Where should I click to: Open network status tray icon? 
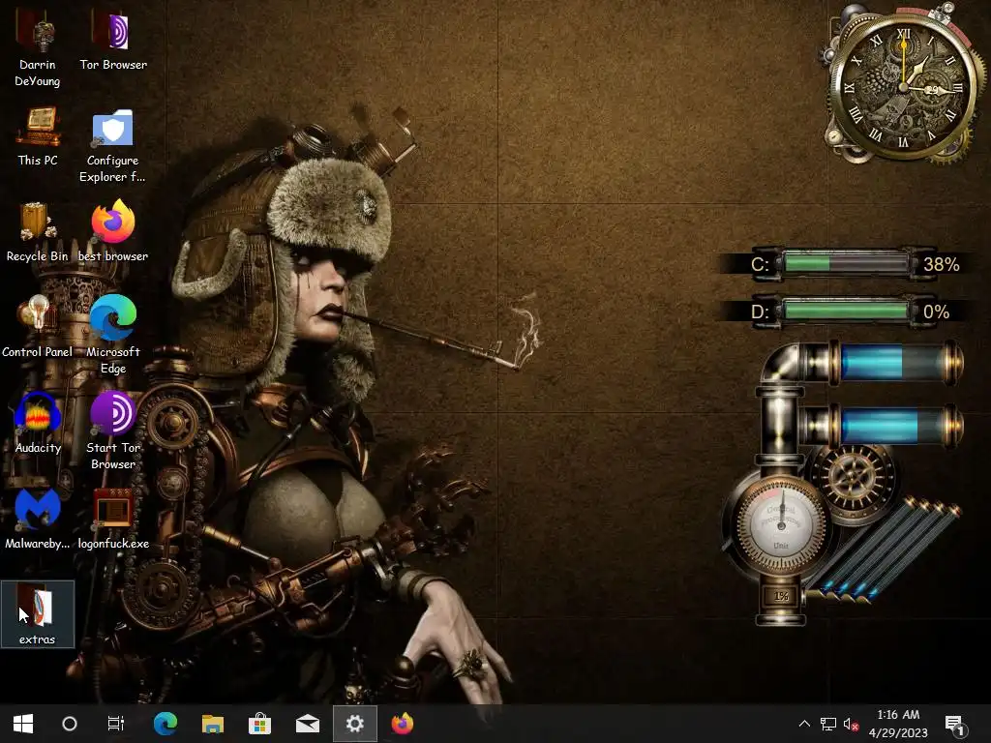pos(828,724)
